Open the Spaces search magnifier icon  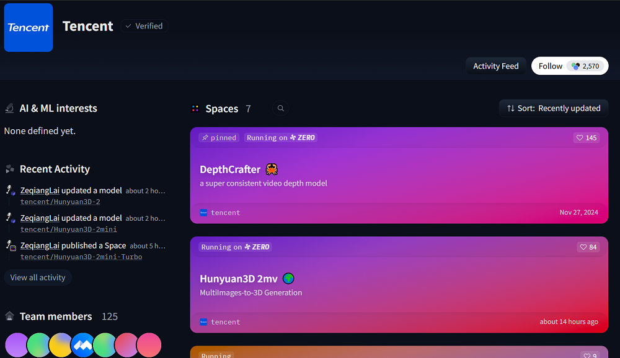pyautogui.click(x=281, y=108)
